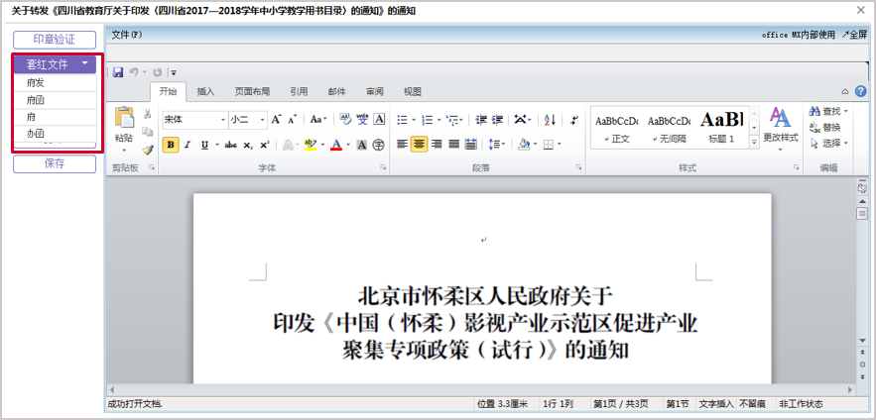The width and height of the screenshot is (876, 420).
Task: Click the Paste (粘贴) clipboard icon
Action: click(124, 117)
